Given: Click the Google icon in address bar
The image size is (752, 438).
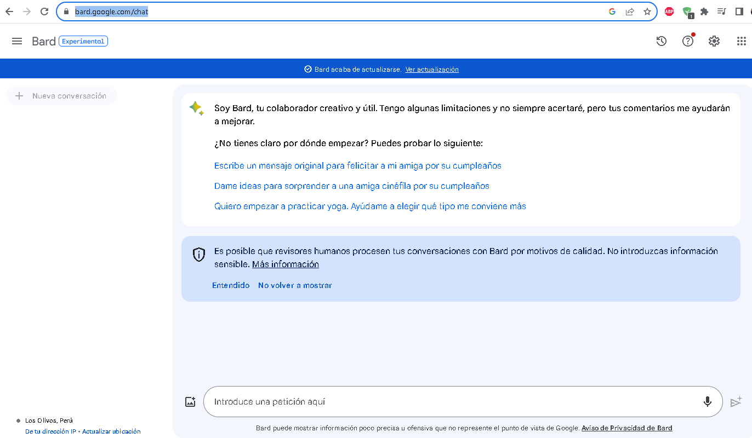Looking at the screenshot, I should pos(612,11).
